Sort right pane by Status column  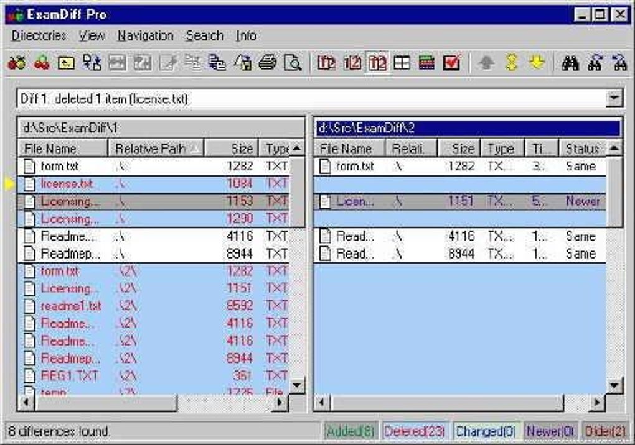coord(582,149)
